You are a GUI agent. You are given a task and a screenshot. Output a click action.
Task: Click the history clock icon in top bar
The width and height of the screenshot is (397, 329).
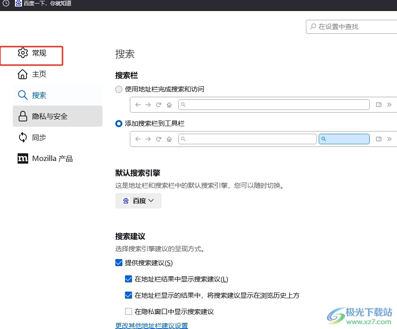click(x=6, y=3)
